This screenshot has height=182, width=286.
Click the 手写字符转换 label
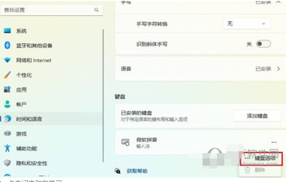[152, 24]
